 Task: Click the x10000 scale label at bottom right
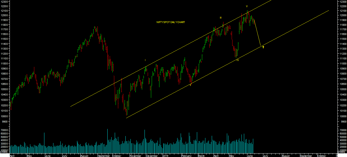pos(343,152)
